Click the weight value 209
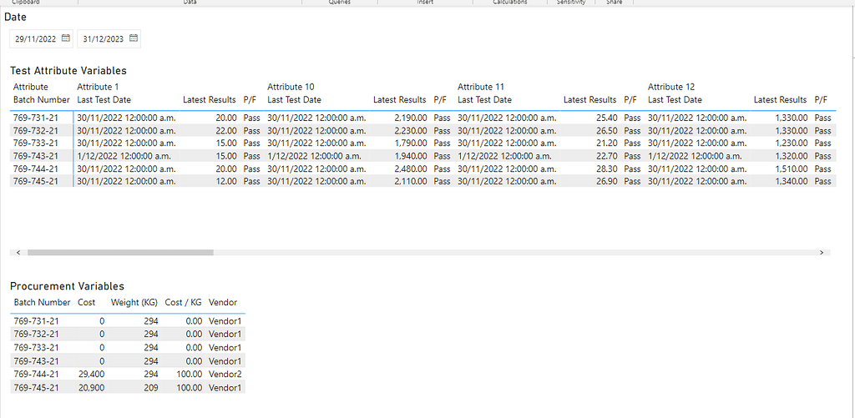 click(151, 387)
